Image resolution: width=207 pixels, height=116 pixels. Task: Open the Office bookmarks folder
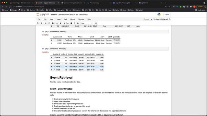click(49, 10)
